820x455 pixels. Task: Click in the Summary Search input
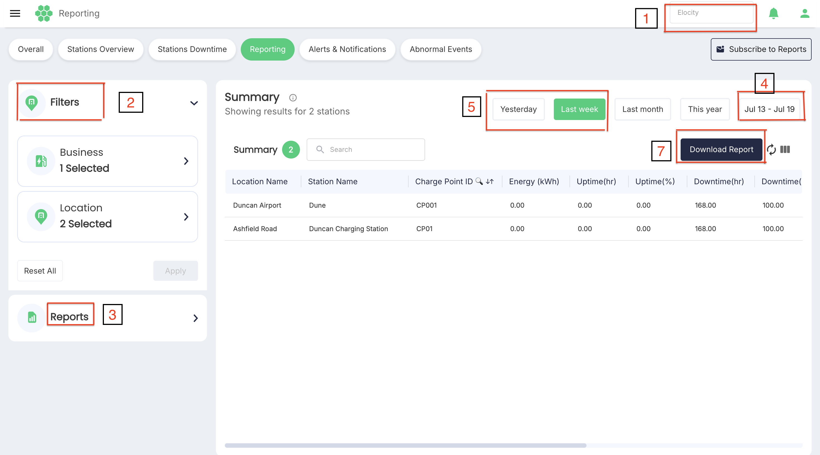(365, 150)
